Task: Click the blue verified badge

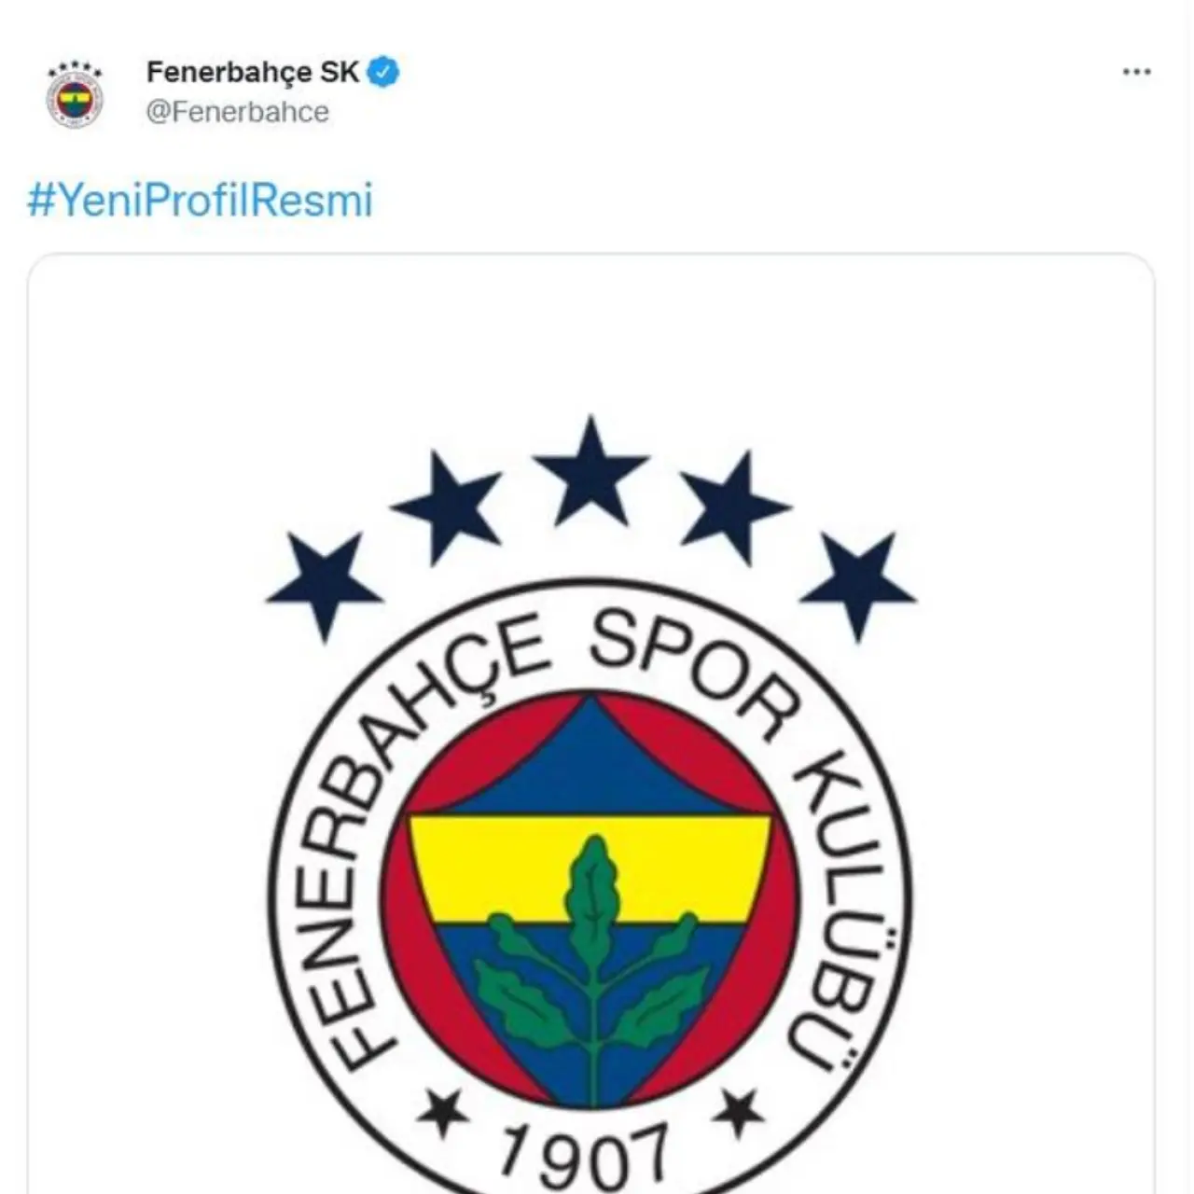Action: [382, 72]
